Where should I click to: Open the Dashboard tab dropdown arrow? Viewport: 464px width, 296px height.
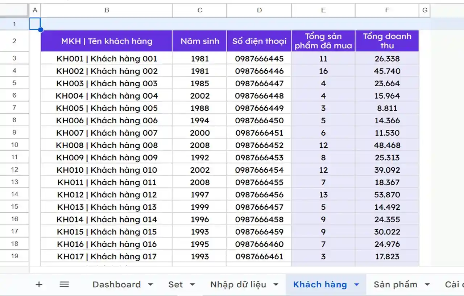pyautogui.click(x=150, y=285)
